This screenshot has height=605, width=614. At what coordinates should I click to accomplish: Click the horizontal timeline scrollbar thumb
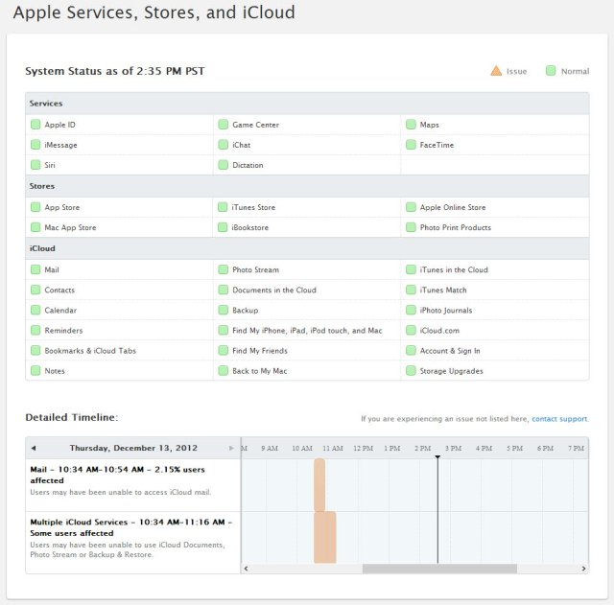coord(438,569)
